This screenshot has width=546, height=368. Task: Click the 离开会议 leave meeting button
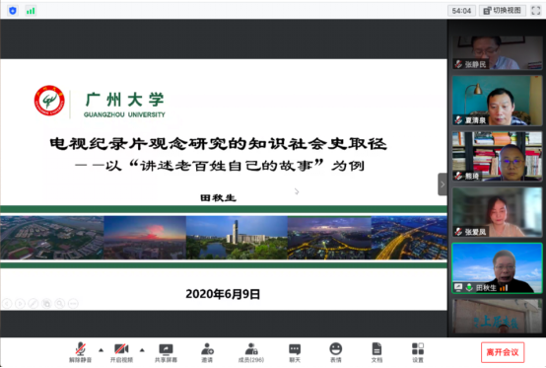click(x=503, y=352)
